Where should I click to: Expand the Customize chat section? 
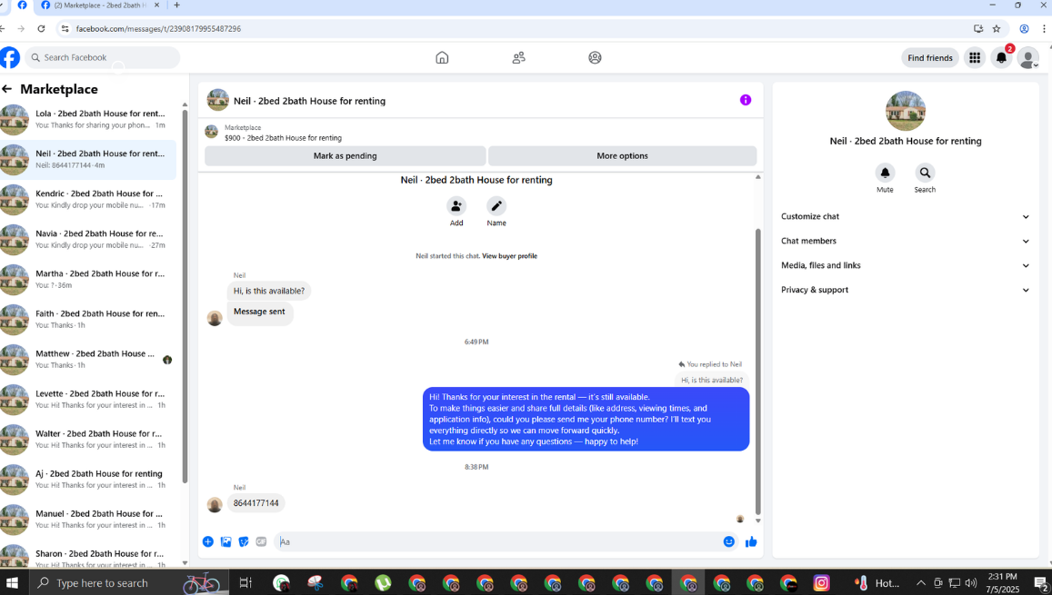pyautogui.click(x=905, y=216)
